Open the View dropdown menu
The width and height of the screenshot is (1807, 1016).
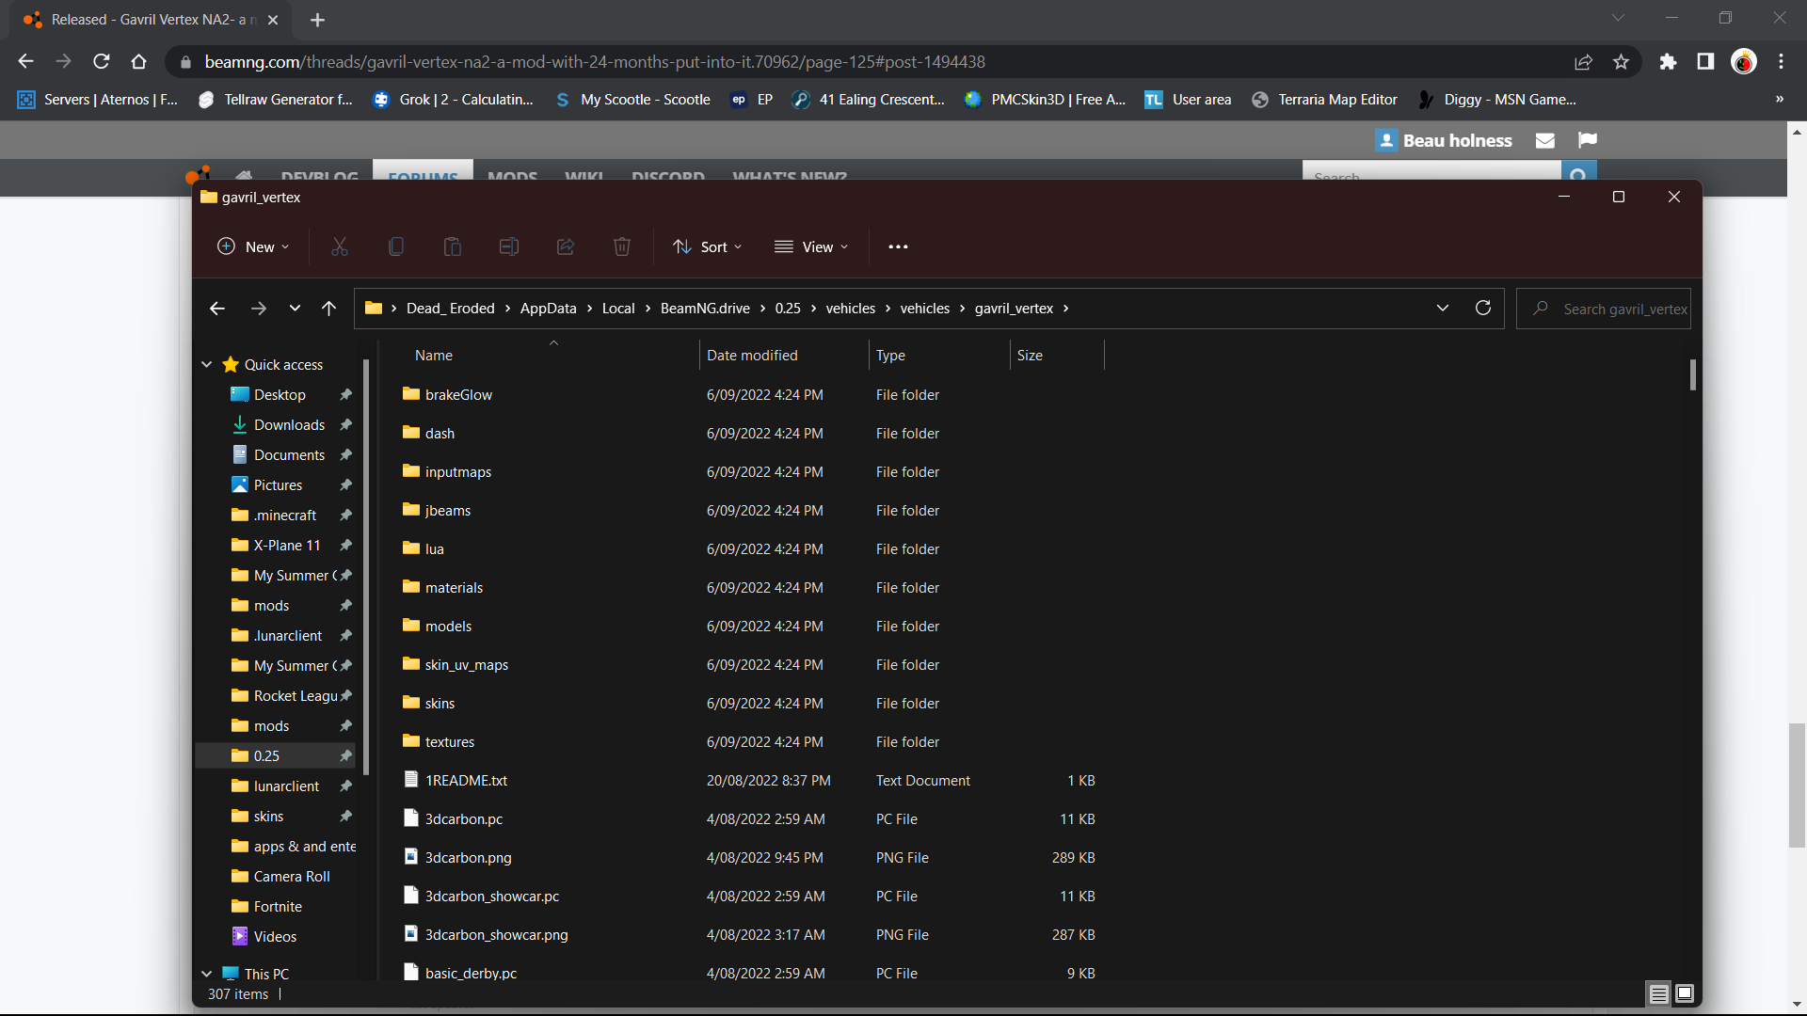[x=811, y=246]
